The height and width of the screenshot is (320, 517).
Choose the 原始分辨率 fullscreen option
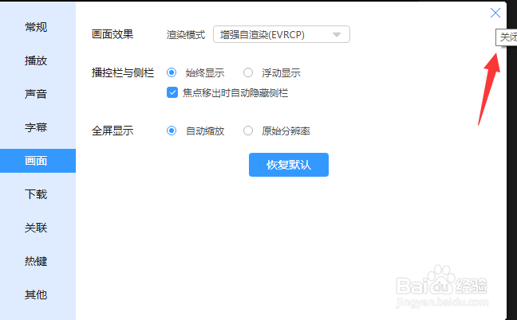[x=248, y=131]
